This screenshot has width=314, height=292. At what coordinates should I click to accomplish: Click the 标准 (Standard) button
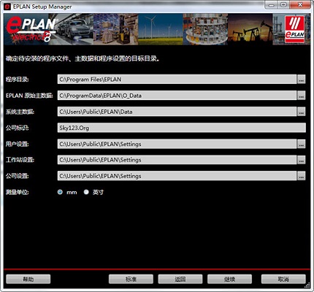(131, 279)
